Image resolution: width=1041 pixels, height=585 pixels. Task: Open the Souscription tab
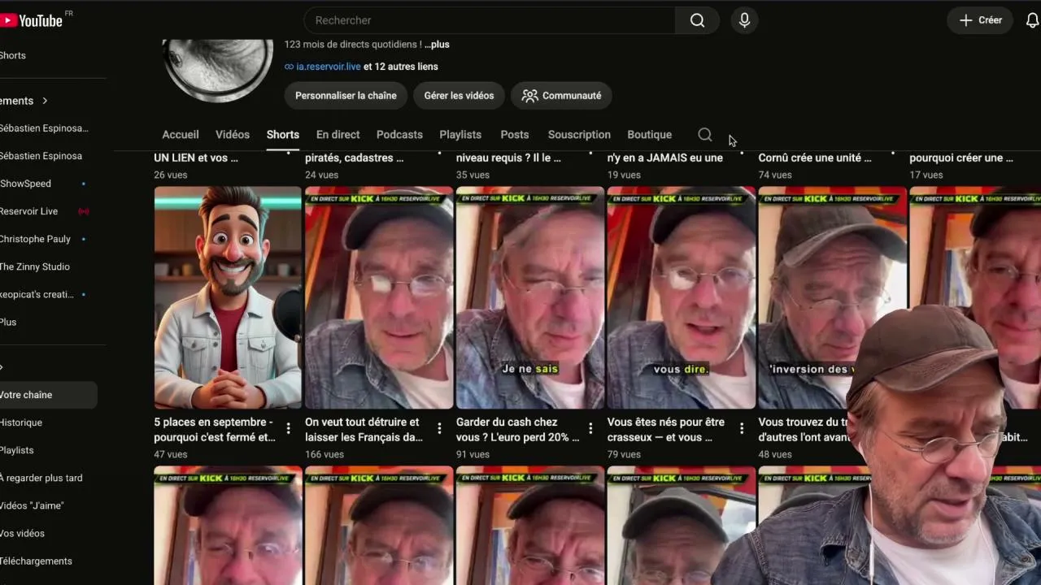pyautogui.click(x=579, y=135)
